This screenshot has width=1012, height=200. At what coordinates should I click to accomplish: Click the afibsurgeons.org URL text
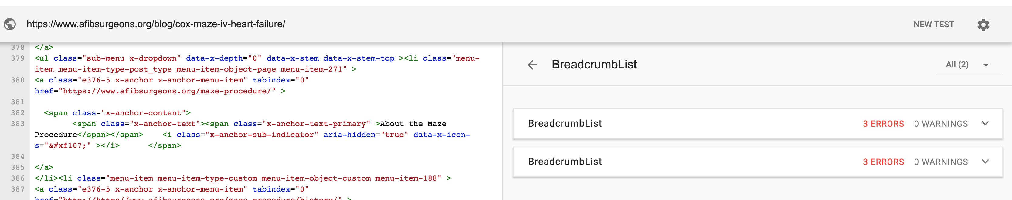click(156, 24)
